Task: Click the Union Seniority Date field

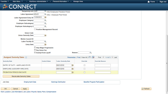Action: coord(39,36)
